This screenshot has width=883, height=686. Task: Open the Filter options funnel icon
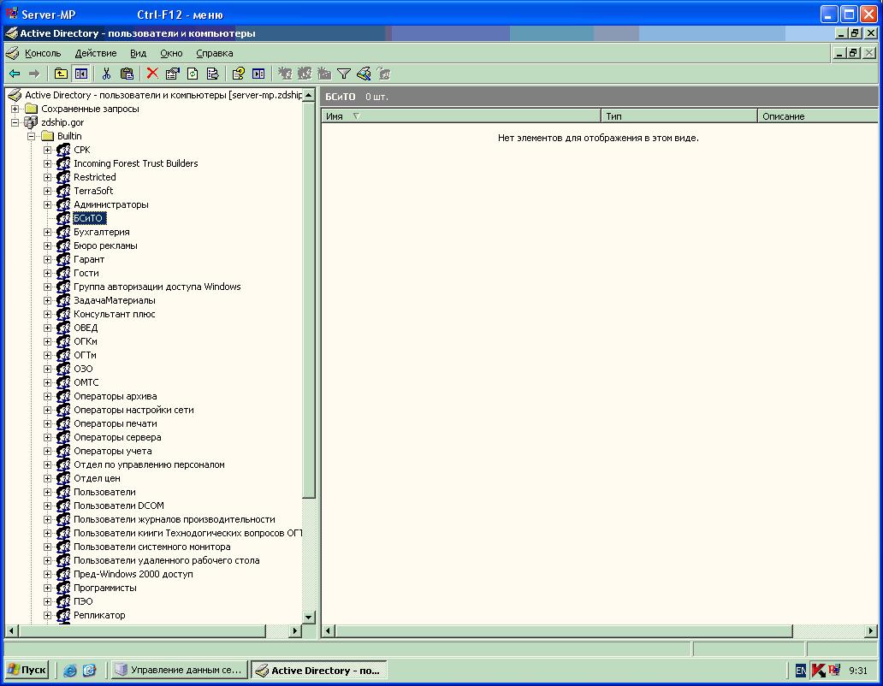(344, 74)
